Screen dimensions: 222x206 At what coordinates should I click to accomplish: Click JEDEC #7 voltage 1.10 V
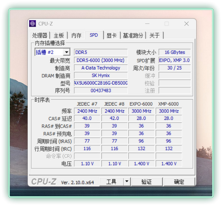point(87,164)
